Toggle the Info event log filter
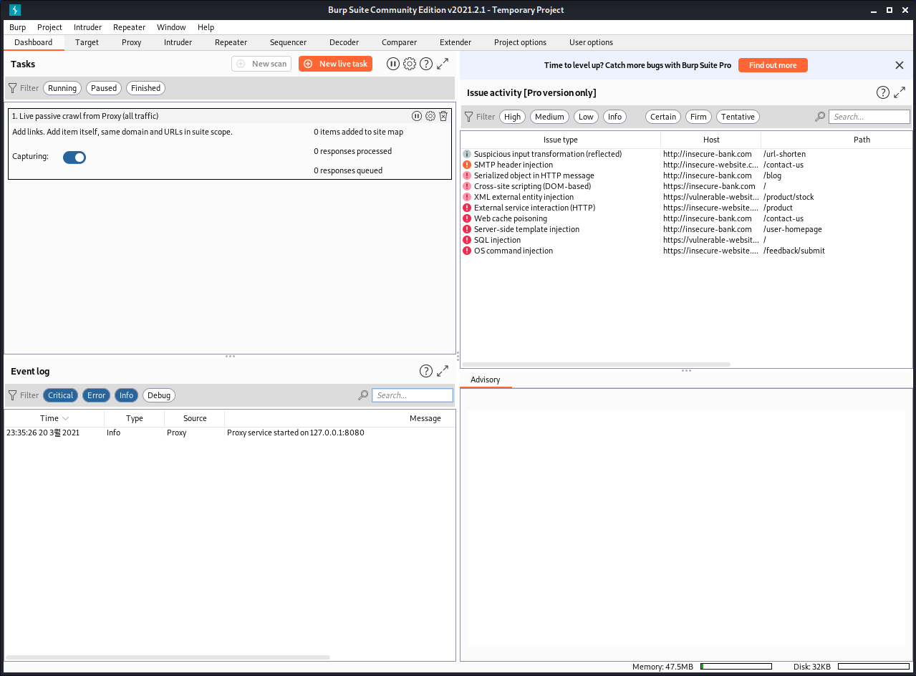The height and width of the screenshot is (676, 916). pos(127,395)
